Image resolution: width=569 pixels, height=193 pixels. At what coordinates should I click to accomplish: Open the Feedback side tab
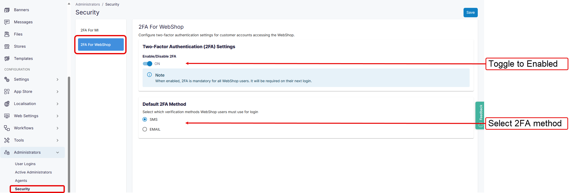pos(480,115)
